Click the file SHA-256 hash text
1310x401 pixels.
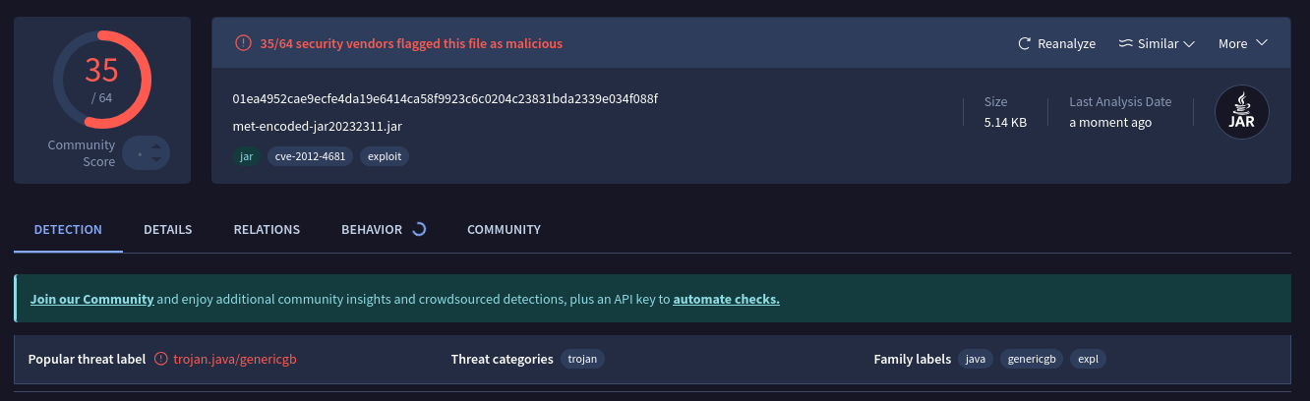click(x=445, y=99)
